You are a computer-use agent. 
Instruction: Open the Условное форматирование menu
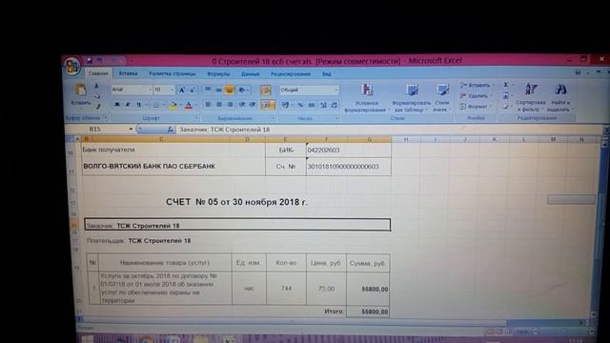point(366,97)
